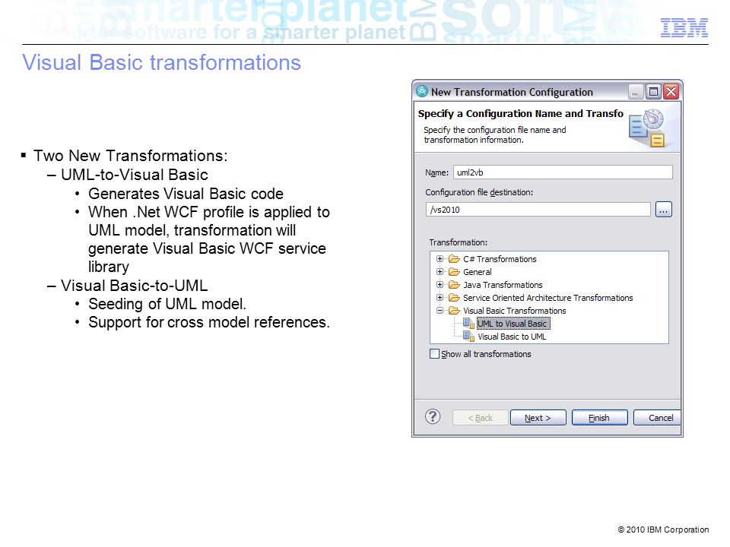Click 'Support for cross model references.' bullet
Image resolution: width=730 pixels, height=547 pixels.
209,322
